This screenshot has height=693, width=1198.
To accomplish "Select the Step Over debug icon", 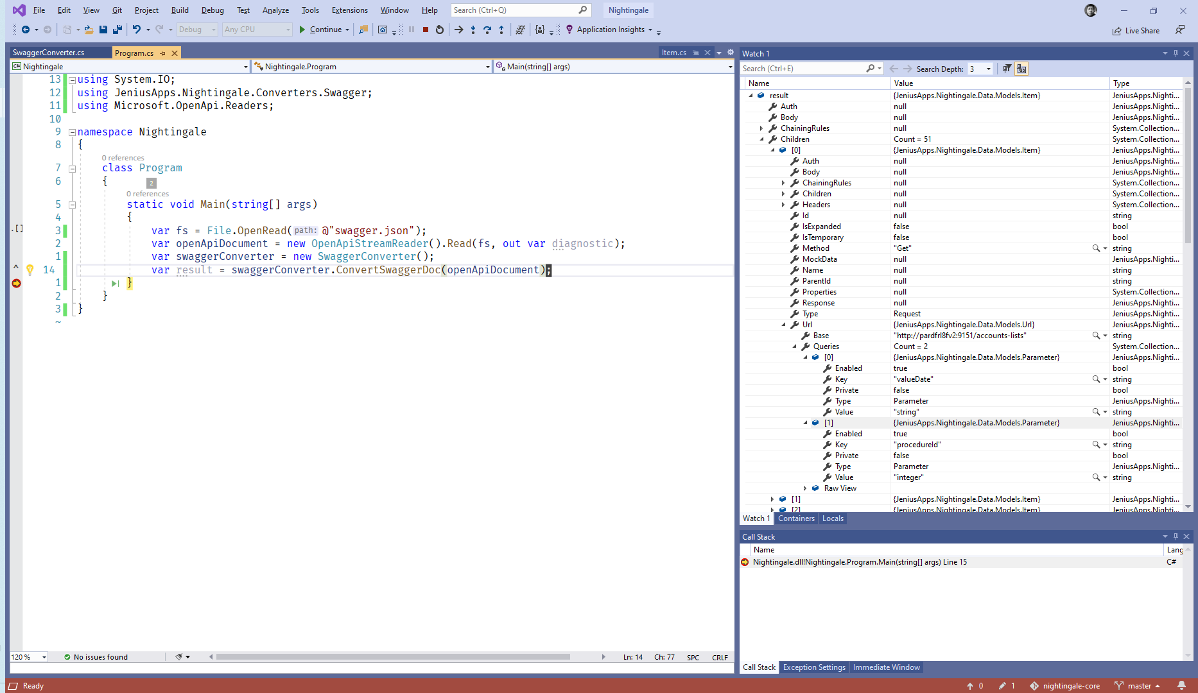I will point(487,30).
